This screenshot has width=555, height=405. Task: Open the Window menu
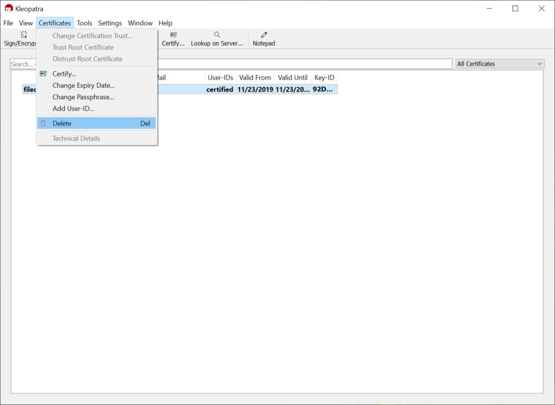tap(140, 23)
